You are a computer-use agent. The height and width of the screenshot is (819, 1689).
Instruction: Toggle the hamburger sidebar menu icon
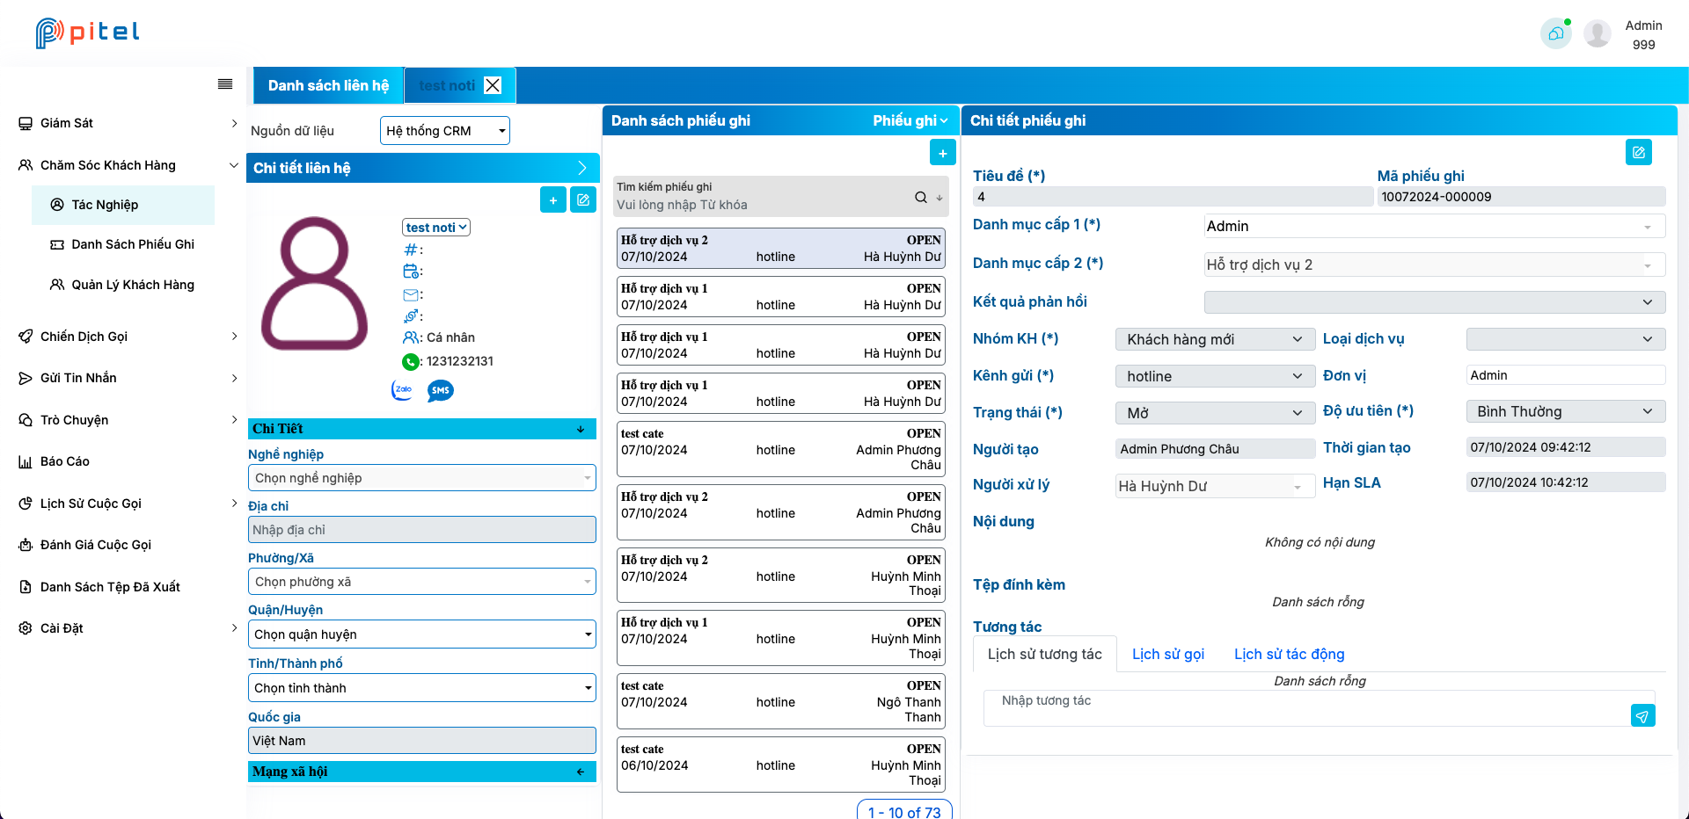[225, 84]
